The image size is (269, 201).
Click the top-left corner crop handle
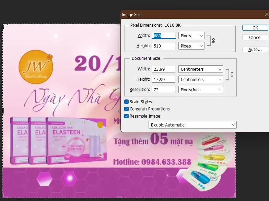(5, 26)
